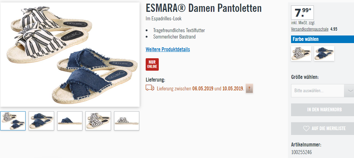Click the 'Bitte auswählen...' size field
The image size is (354, 158).
pyautogui.click(x=318, y=91)
